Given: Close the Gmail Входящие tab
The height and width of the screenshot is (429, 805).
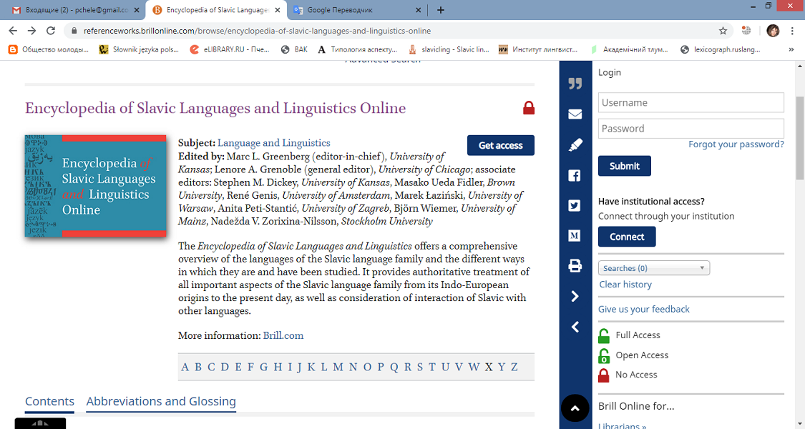Looking at the screenshot, I should point(137,10).
